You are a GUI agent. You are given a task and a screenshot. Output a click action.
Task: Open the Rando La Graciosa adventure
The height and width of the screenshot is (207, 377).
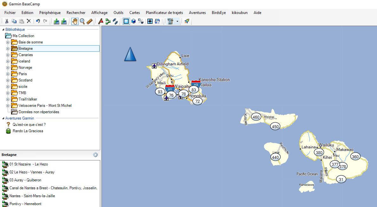pyautogui.click(x=28, y=131)
